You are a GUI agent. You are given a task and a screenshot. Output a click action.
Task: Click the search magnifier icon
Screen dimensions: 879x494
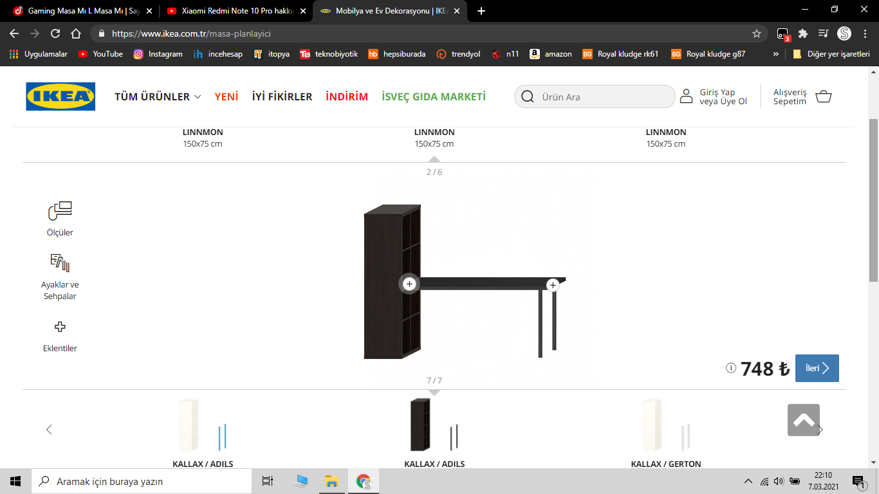click(x=528, y=96)
